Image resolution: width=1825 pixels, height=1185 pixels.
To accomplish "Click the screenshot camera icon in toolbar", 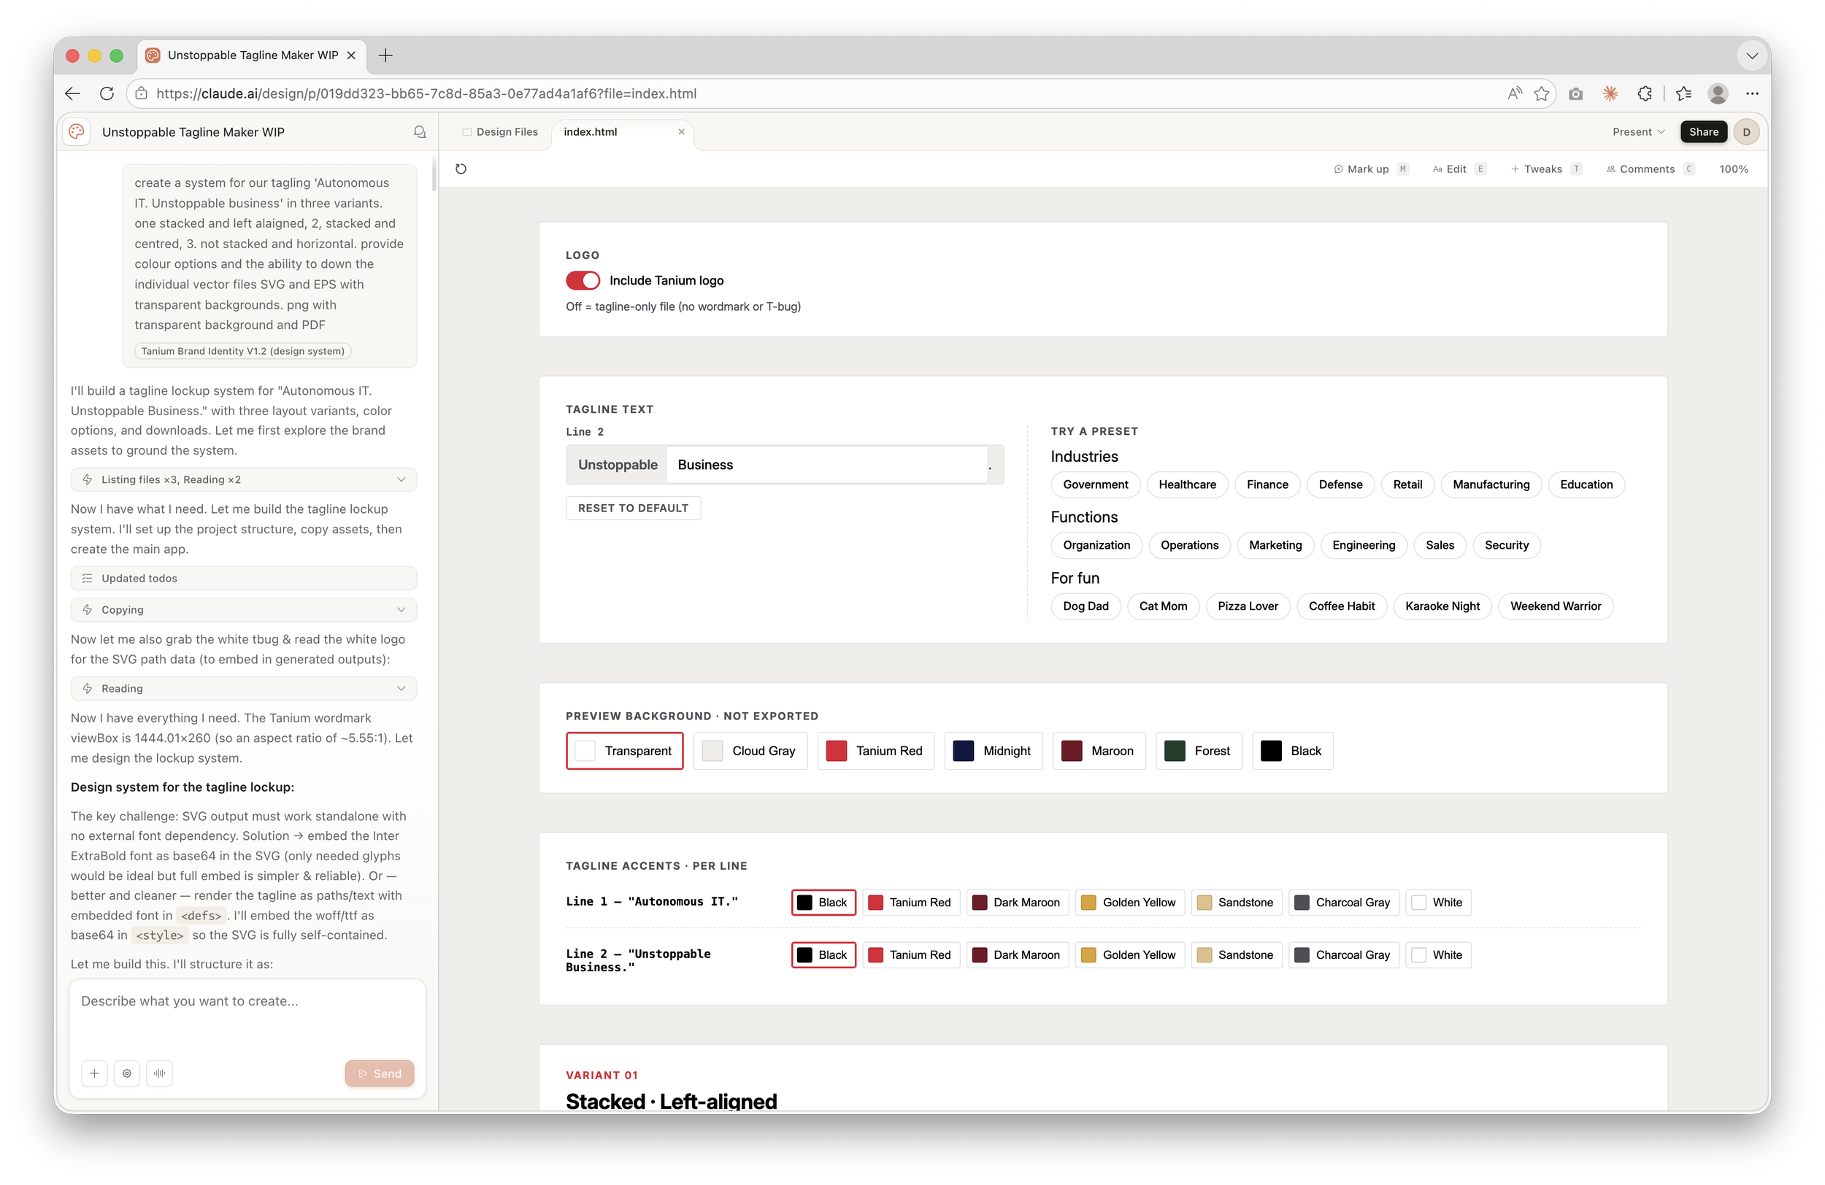I will 1576,93.
